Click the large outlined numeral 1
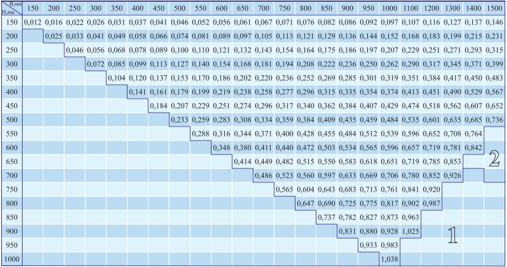This screenshot has width=507, height=267. [455, 234]
